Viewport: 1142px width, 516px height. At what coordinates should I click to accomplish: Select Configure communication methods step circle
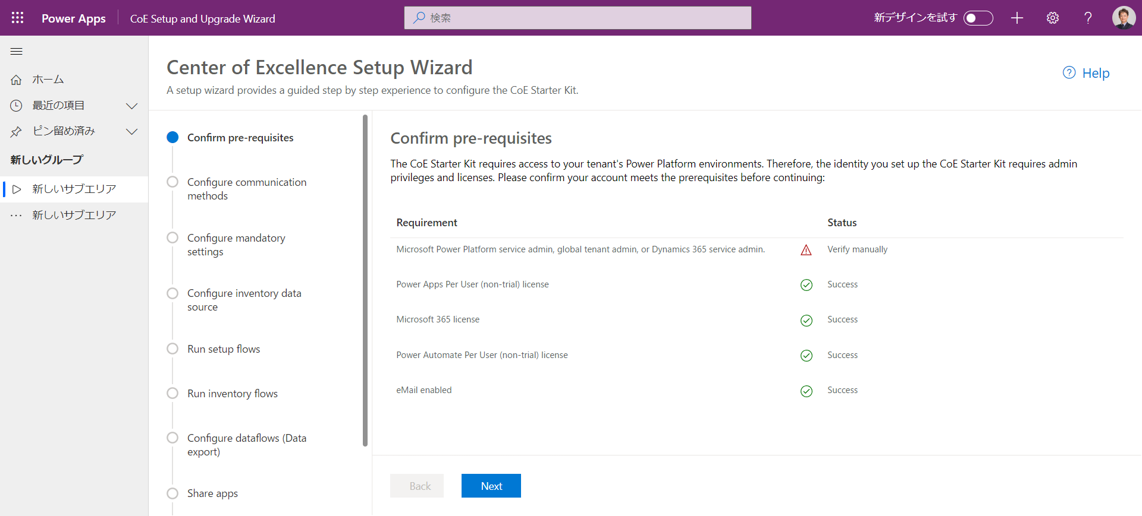[172, 182]
